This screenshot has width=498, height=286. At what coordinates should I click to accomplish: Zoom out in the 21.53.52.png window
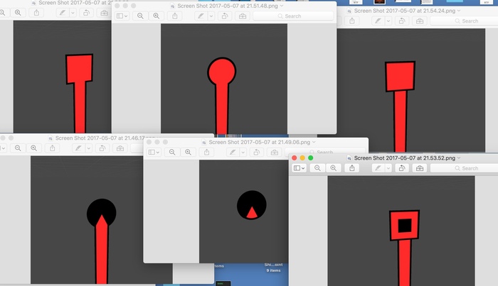coord(317,168)
